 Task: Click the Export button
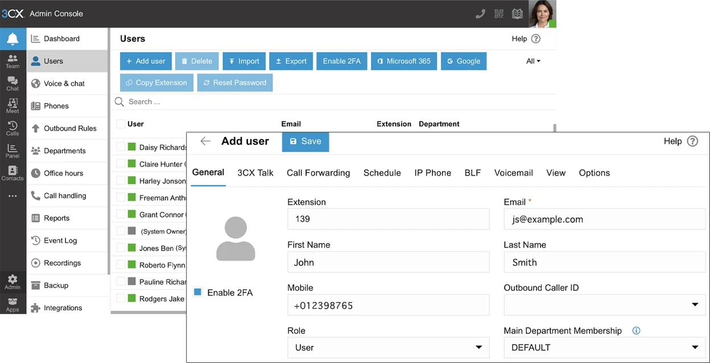click(291, 61)
